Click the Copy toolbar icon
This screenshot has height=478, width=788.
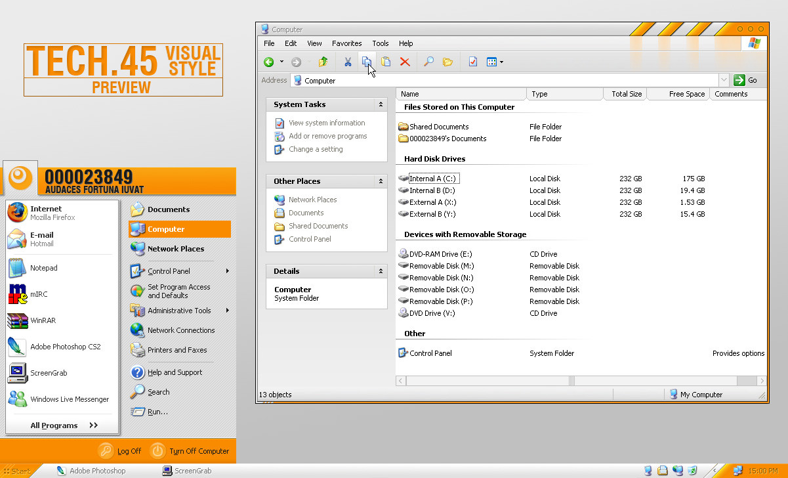[367, 62]
